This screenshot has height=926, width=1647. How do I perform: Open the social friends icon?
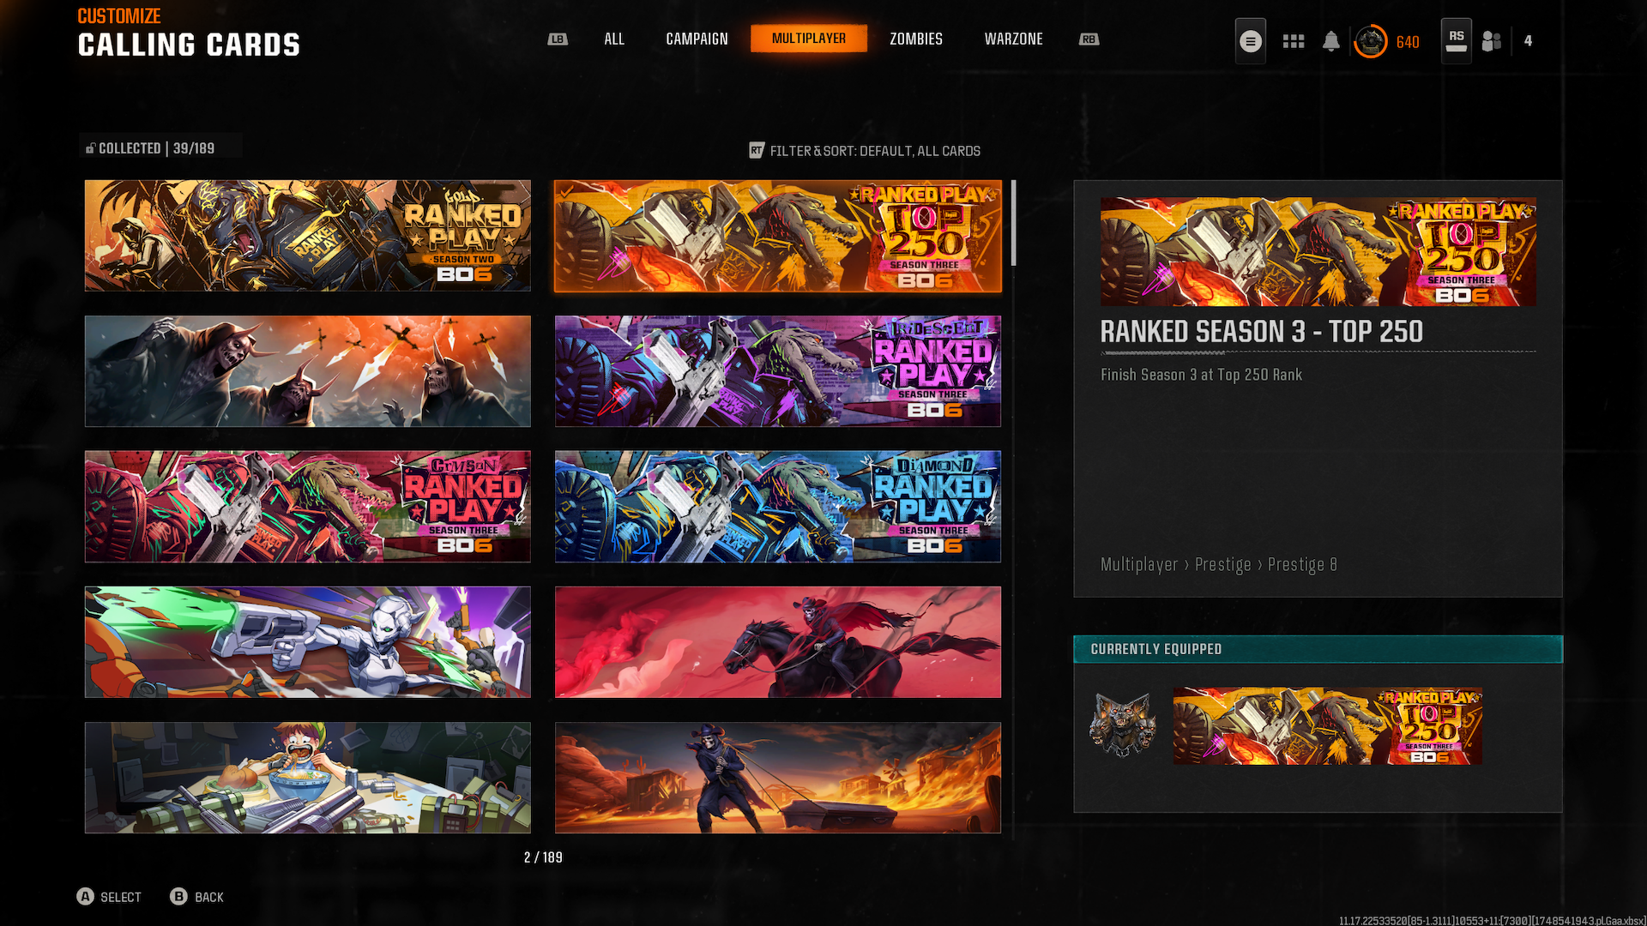click(x=1492, y=41)
